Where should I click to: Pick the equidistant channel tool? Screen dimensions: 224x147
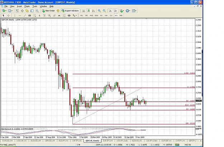click(x=54, y=15)
